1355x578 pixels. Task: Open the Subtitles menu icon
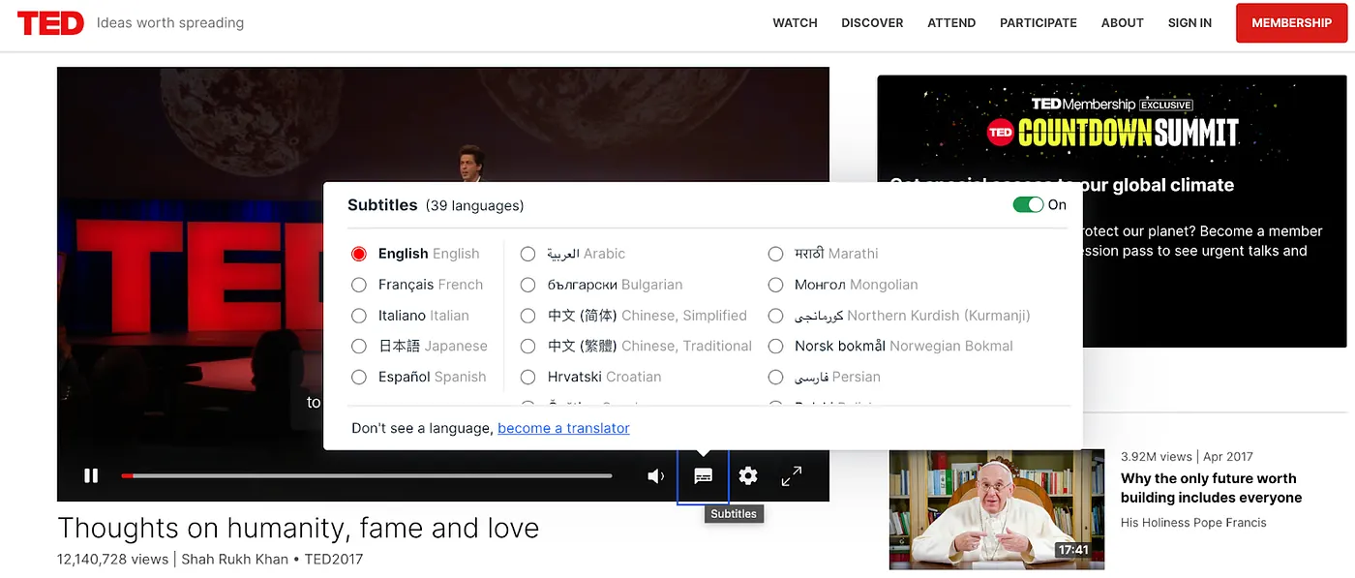click(704, 475)
